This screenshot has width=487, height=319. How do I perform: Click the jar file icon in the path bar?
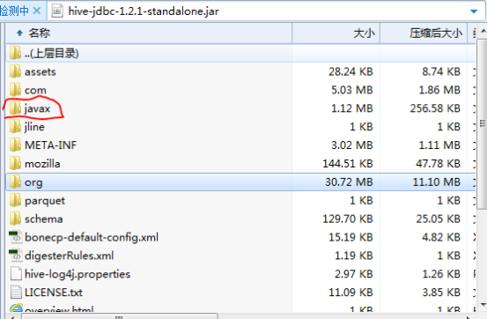57,11
